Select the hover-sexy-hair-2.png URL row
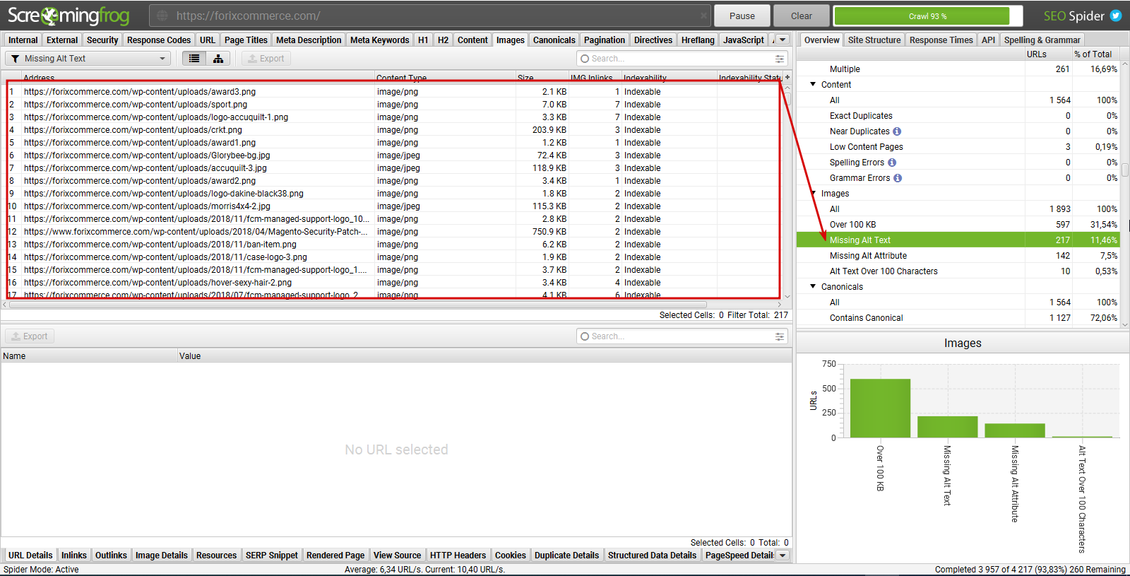The width and height of the screenshot is (1130, 576). [x=393, y=283]
